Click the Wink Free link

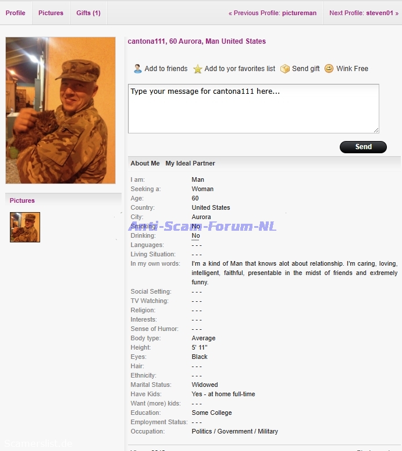(353, 69)
